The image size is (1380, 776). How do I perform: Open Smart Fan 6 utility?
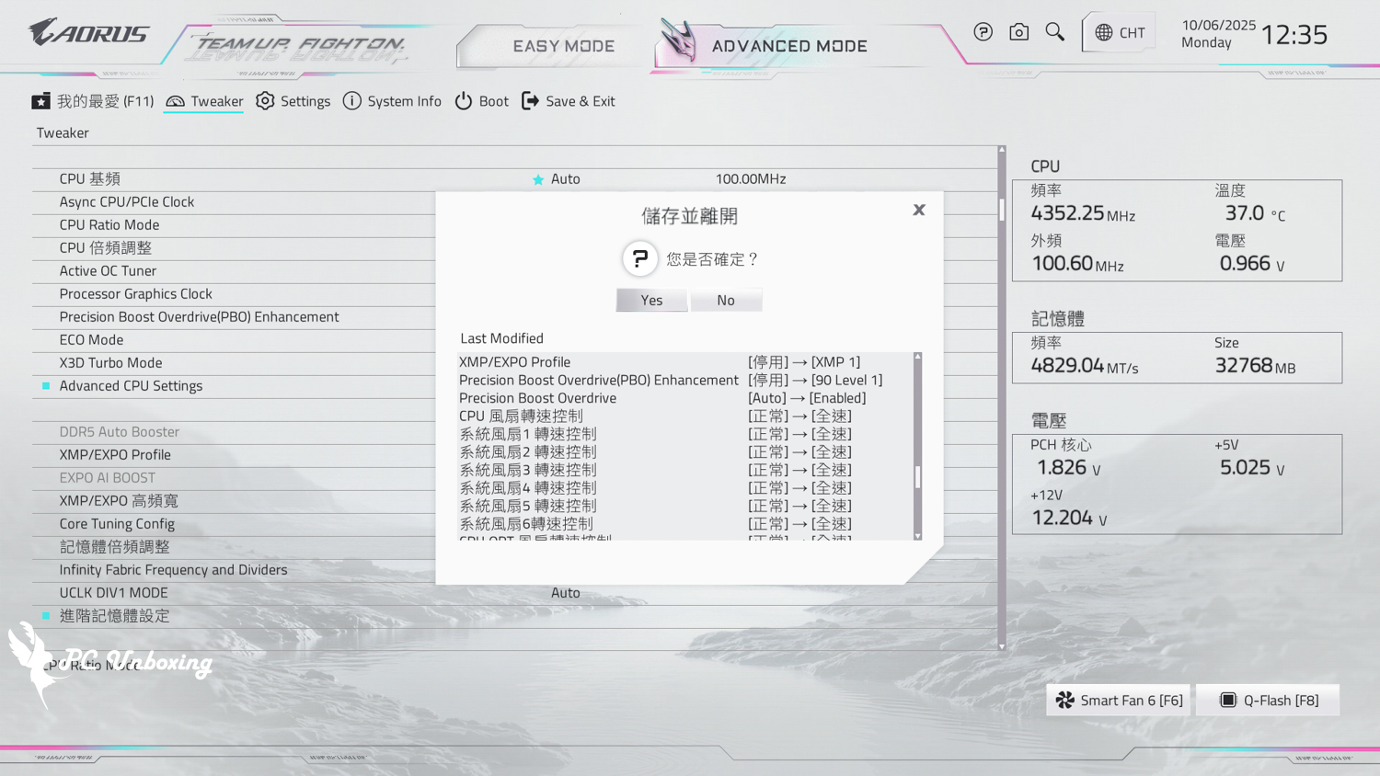pyautogui.click(x=1119, y=701)
